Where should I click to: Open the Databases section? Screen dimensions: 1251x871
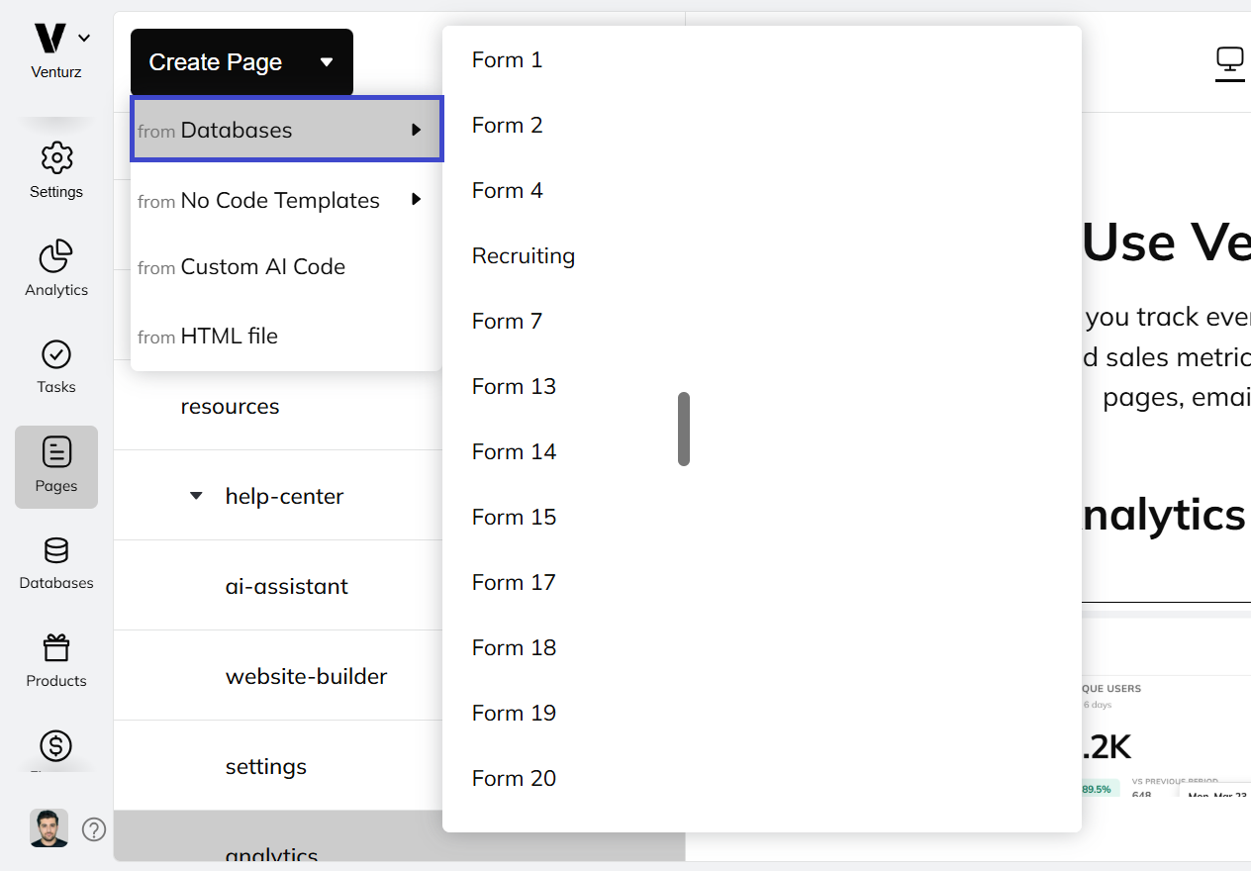tap(55, 562)
